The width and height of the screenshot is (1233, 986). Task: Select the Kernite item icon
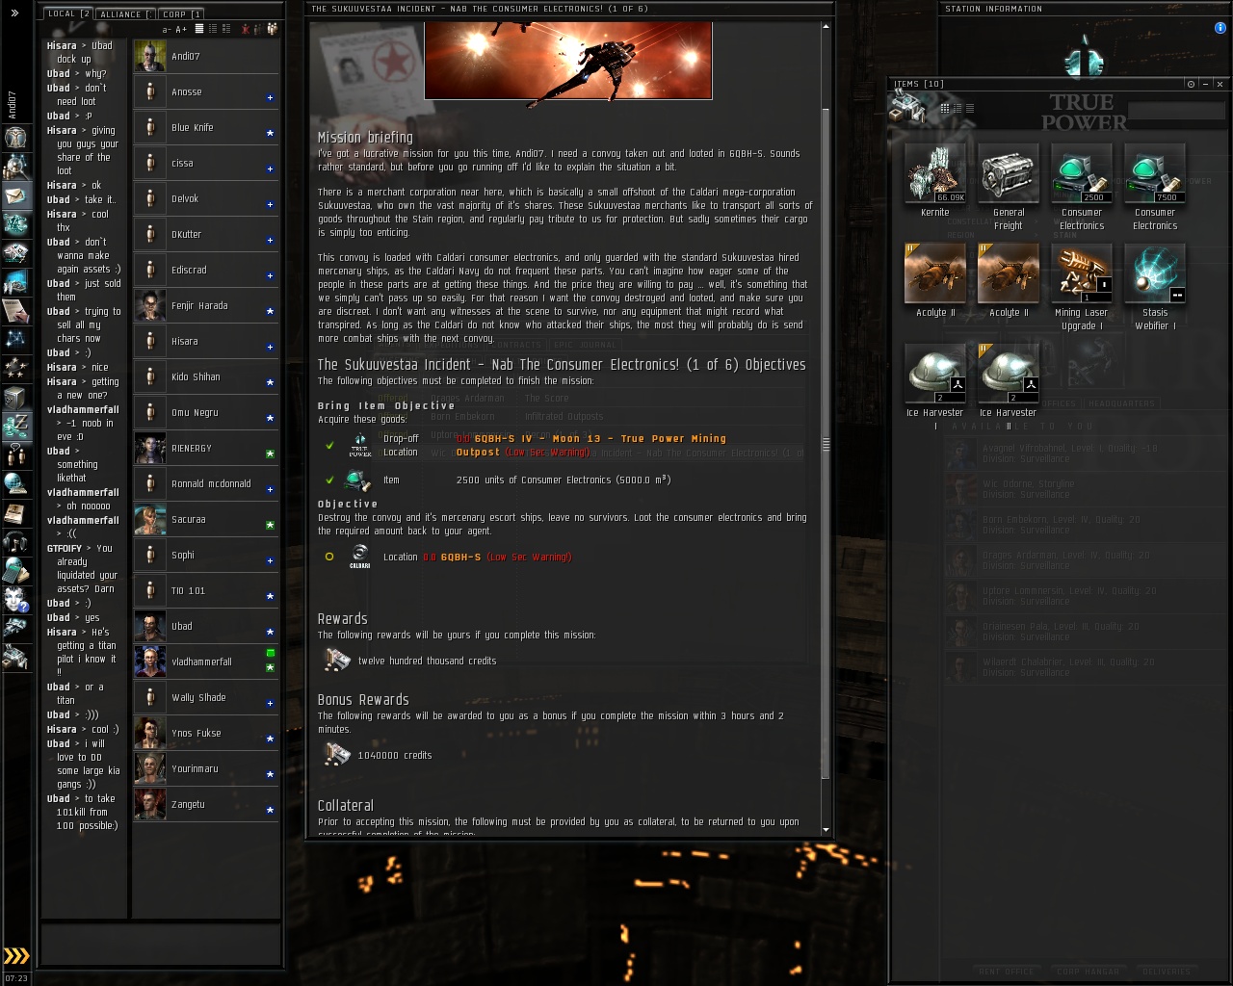935,173
